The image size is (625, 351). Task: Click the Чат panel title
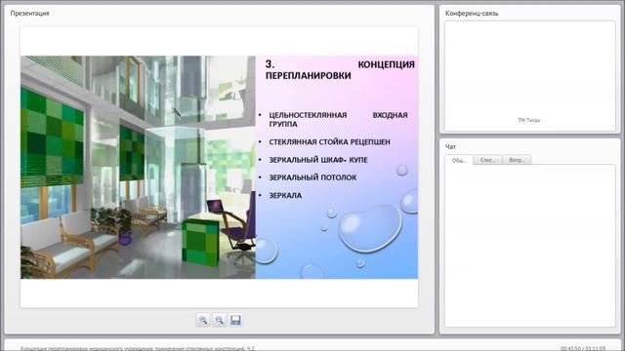pyautogui.click(x=450, y=147)
